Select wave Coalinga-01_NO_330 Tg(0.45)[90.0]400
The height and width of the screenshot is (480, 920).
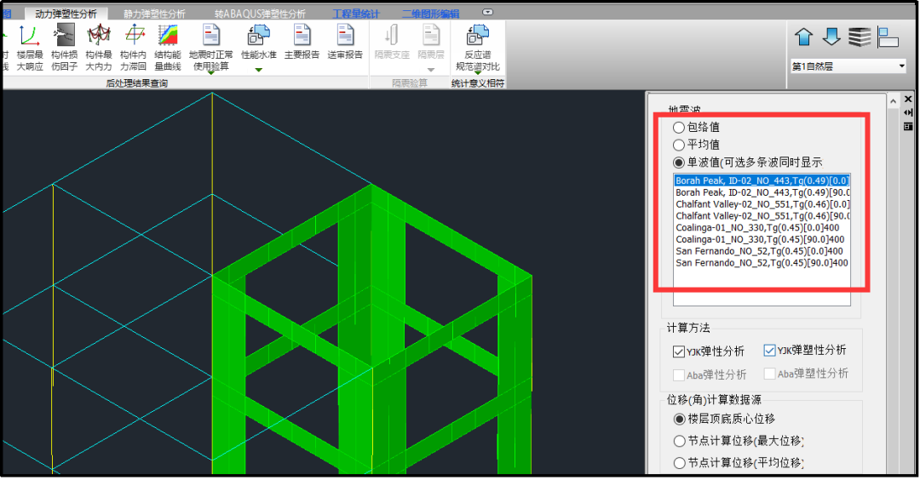(x=762, y=239)
